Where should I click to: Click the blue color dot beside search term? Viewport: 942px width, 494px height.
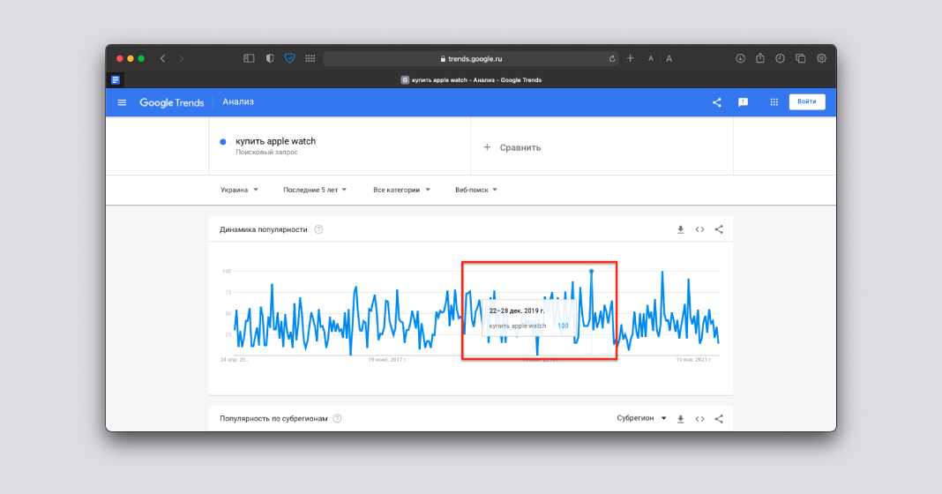223,141
